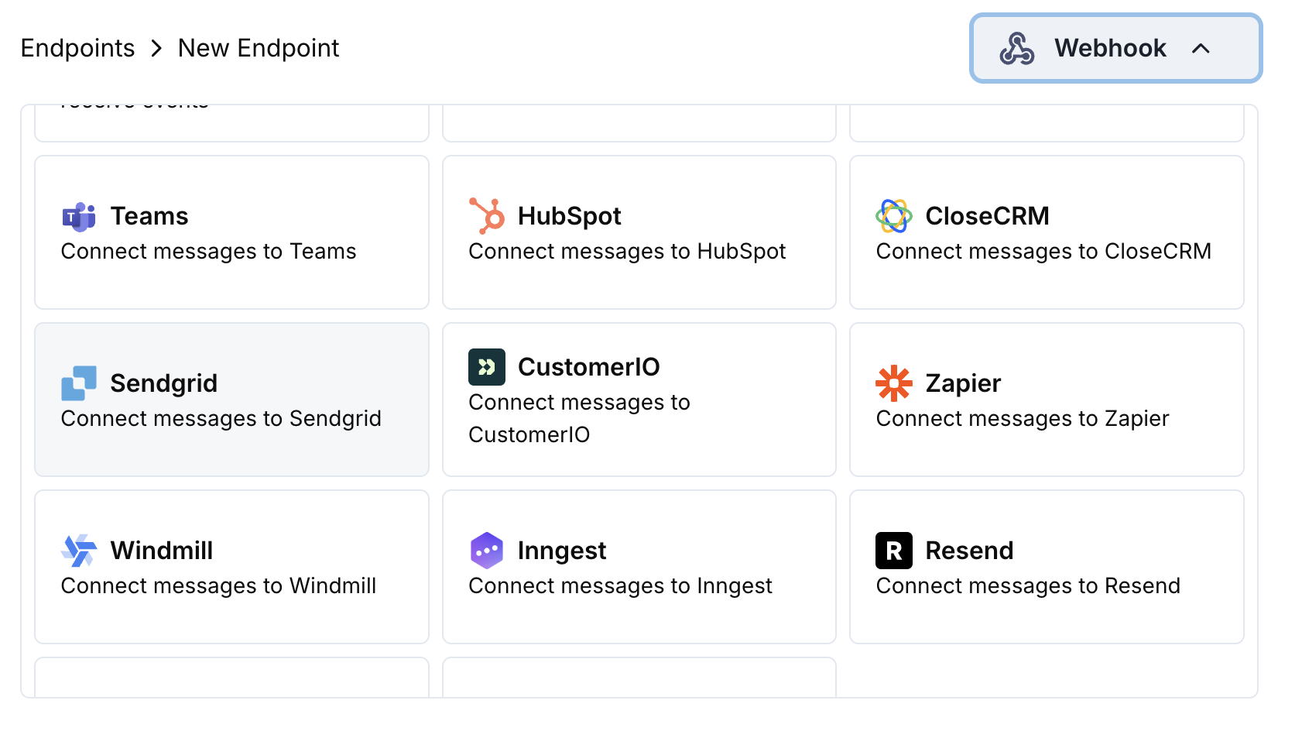Click the Webhook icon in the top selector
The width and height of the screenshot is (1302, 731).
point(1019,48)
